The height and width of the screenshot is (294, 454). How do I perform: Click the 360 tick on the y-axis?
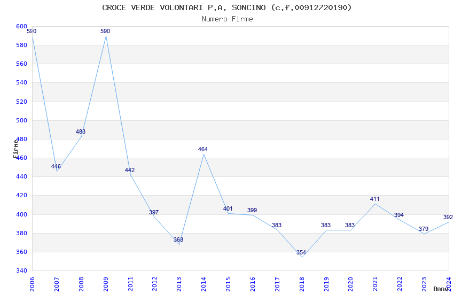tap(21, 252)
